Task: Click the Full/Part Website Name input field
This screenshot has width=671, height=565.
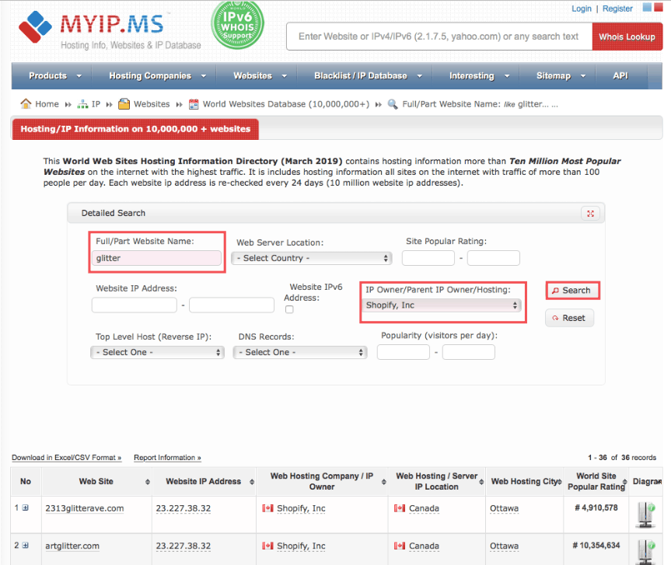Action: point(156,257)
